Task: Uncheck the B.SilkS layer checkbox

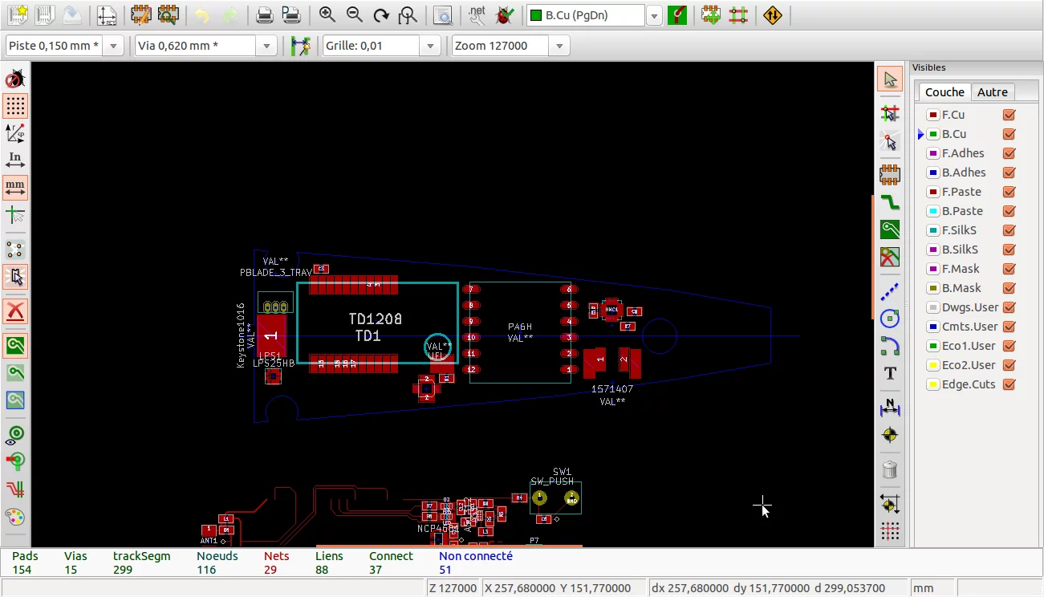Action: pos(1009,250)
